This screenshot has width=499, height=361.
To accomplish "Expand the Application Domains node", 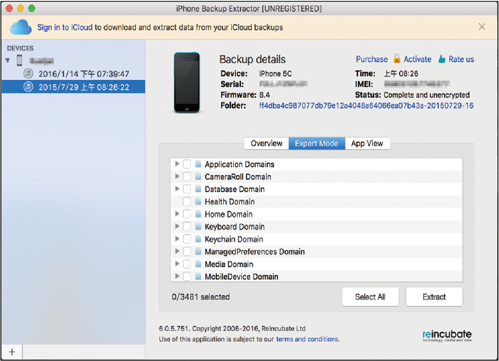I will [177, 164].
